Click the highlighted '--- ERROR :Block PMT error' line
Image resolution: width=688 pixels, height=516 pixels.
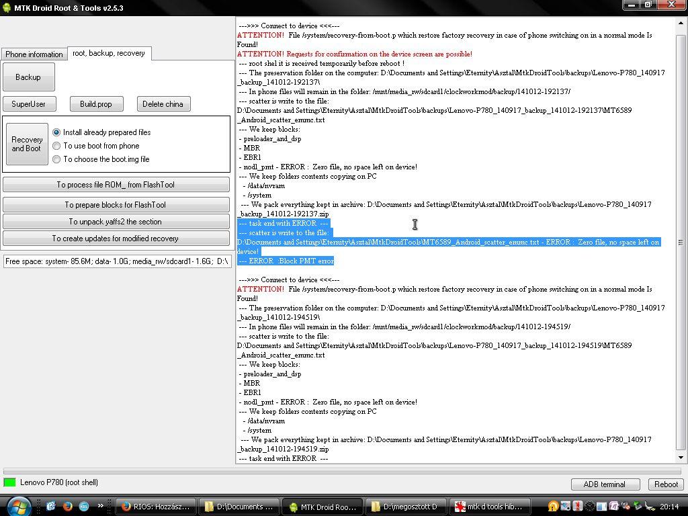tap(286, 261)
